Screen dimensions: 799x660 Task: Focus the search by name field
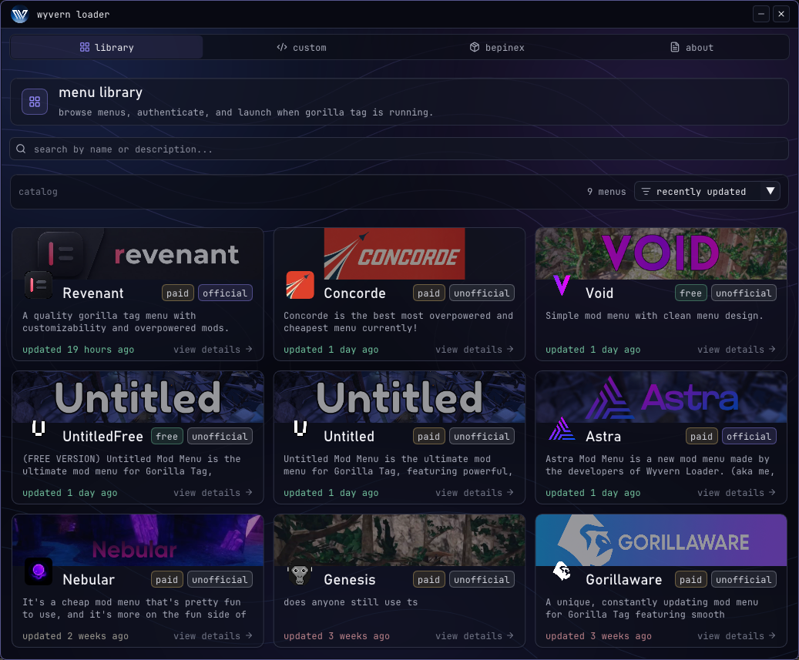[399, 149]
